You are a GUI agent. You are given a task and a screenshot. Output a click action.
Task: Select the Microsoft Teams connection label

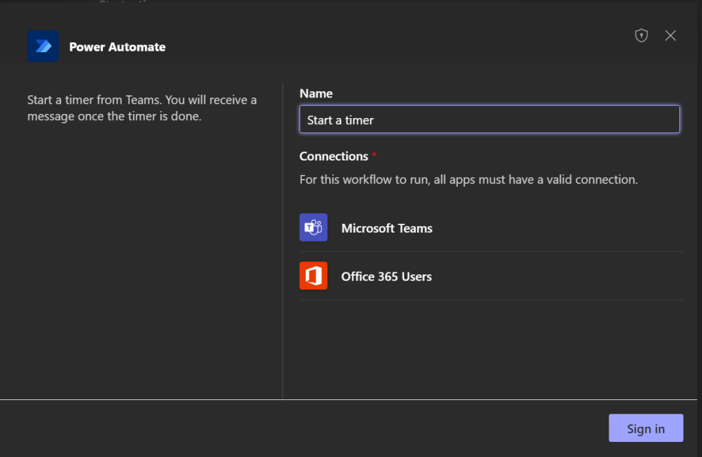(x=386, y=228)
